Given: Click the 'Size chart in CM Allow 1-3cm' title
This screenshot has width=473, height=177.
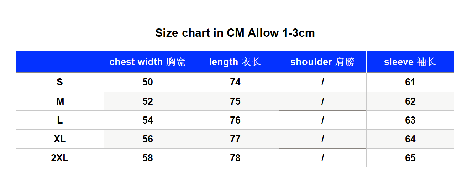Looking at the screenshot, I should [x=235, y=33].
